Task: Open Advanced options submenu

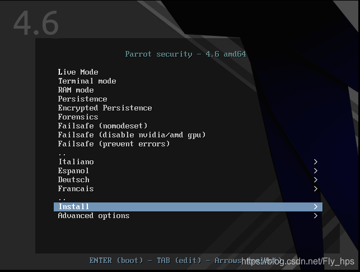Action: click(188, 216)
